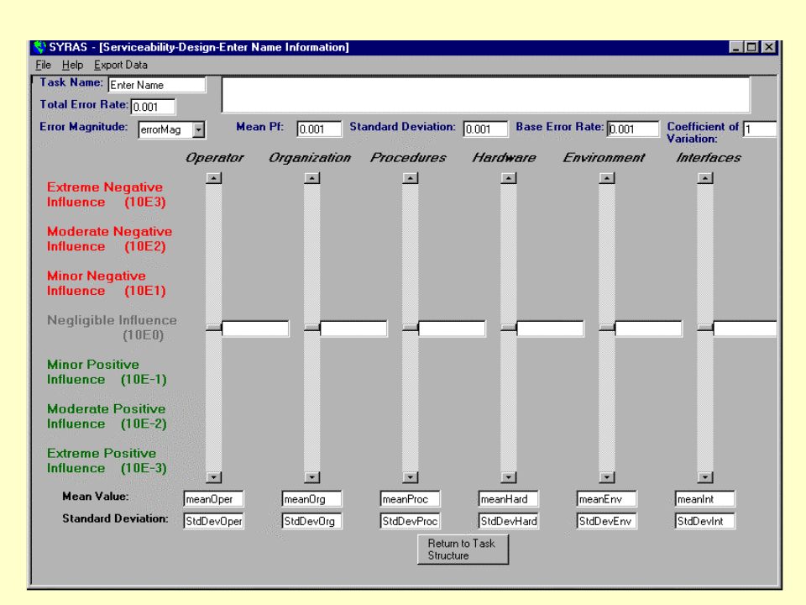Open the Help menu
Screen dimensions: 806x605
tap(72, 66)
